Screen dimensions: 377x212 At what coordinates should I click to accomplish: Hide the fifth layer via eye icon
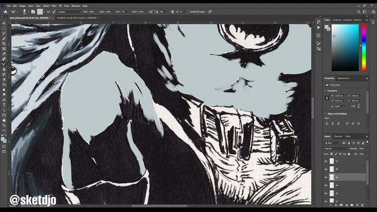tap(326, 193)
